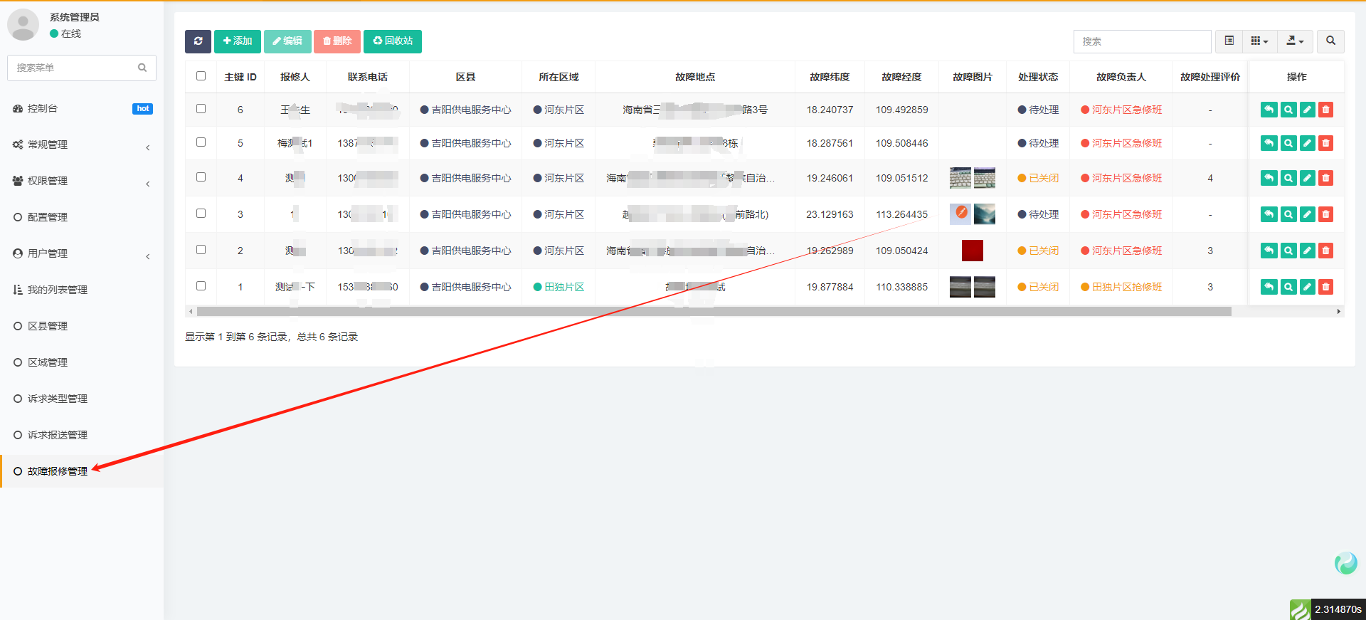Viewport: 1366px width, 620px height.
Task: Toggle the table card view icon
Action: click(x=1229, y=41)
